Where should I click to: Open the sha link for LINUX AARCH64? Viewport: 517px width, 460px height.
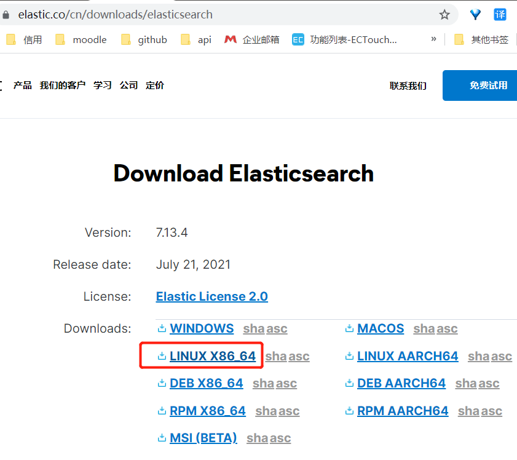[x=478, y=357]
